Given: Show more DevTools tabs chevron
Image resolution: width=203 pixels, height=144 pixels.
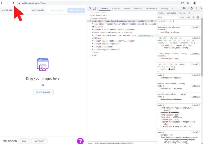Looking at the screenshot, I should [172, 8].
